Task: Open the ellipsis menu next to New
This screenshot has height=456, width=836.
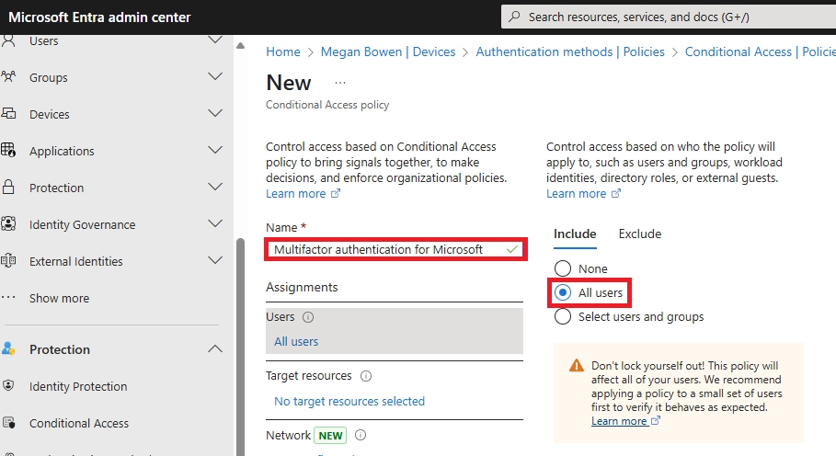Action: coord(340,83)
